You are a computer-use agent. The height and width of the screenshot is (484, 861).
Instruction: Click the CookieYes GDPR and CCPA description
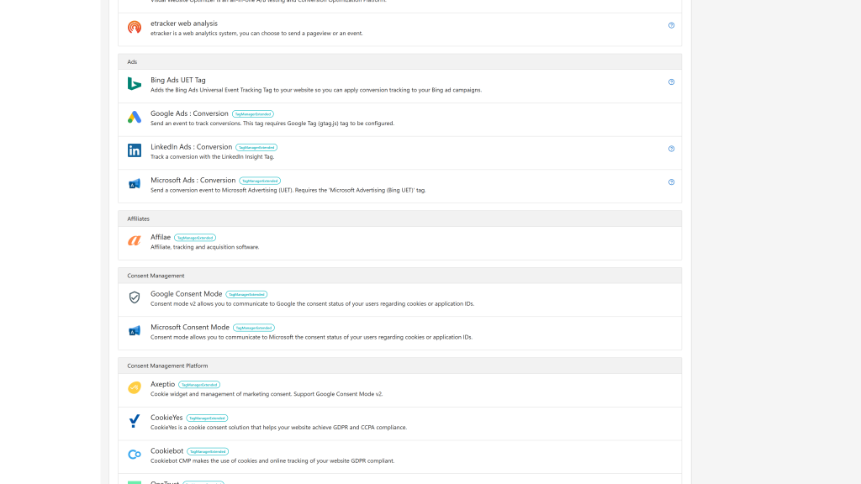pyautogui.click(x=279, y=428)
